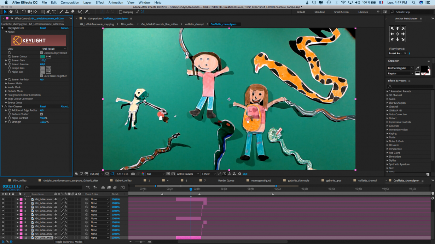
Task: Expand Foreground Colour Correction group
Action: [x=6, y=95]
